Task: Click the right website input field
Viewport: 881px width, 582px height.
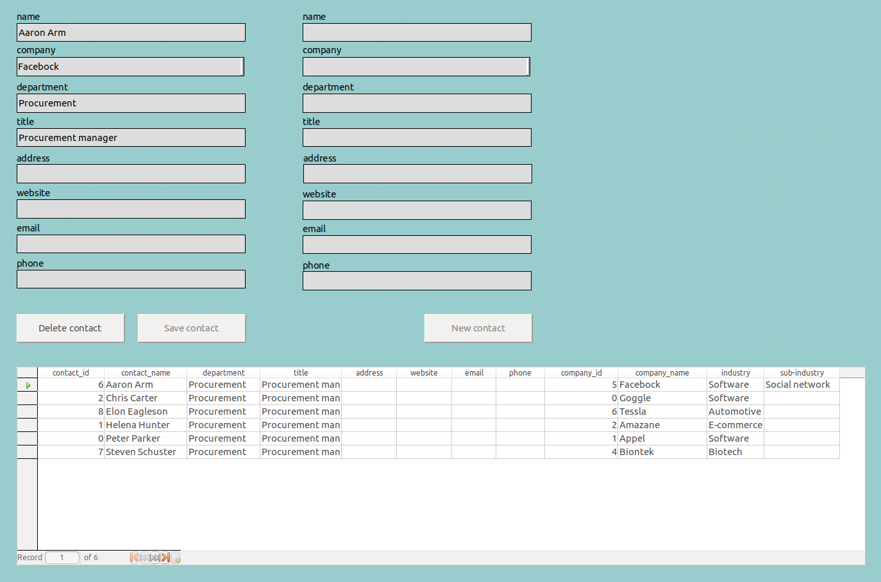Action: coord(417,210)
